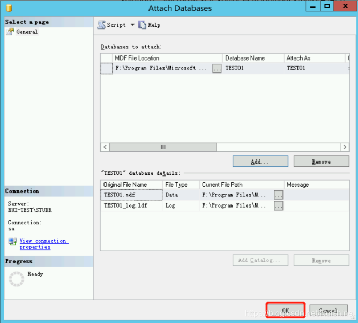Screen dimensions: 358x323
Task: Click the connection properties icon
Action: tap(12, 241)
